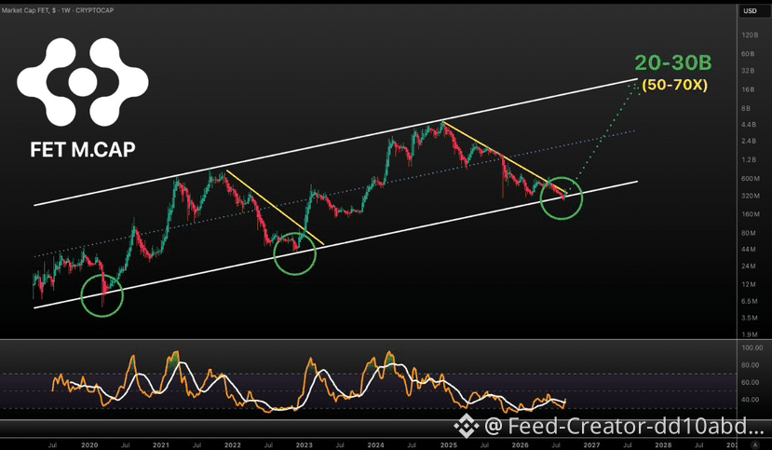Select the 8B price axis label

(x=746, y=108)
